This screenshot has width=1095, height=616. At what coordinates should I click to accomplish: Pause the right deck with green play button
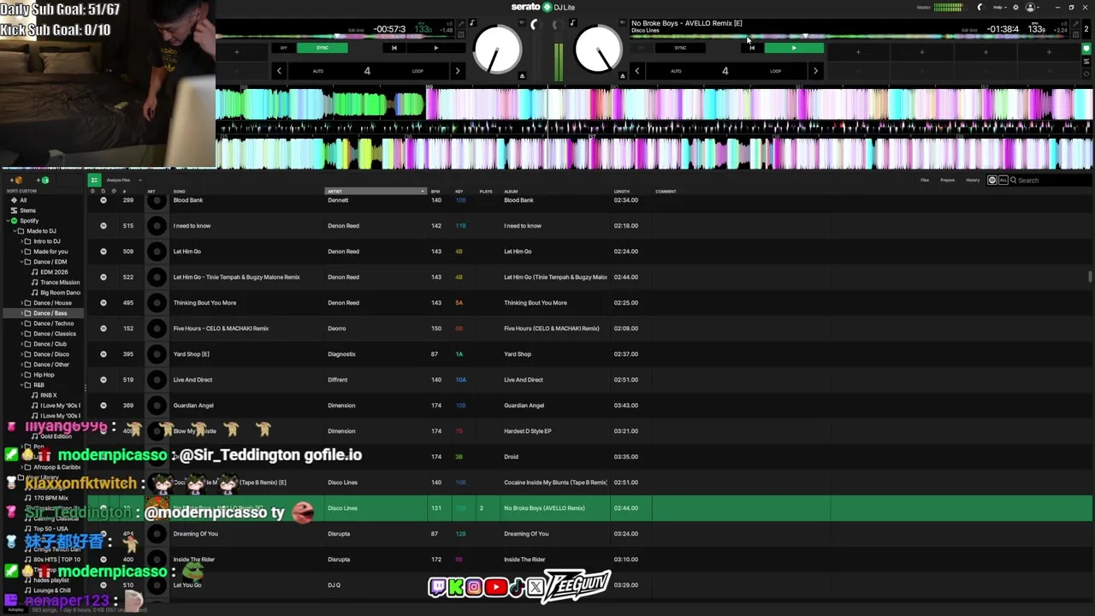pyautogui.click(x=794, y=48)
